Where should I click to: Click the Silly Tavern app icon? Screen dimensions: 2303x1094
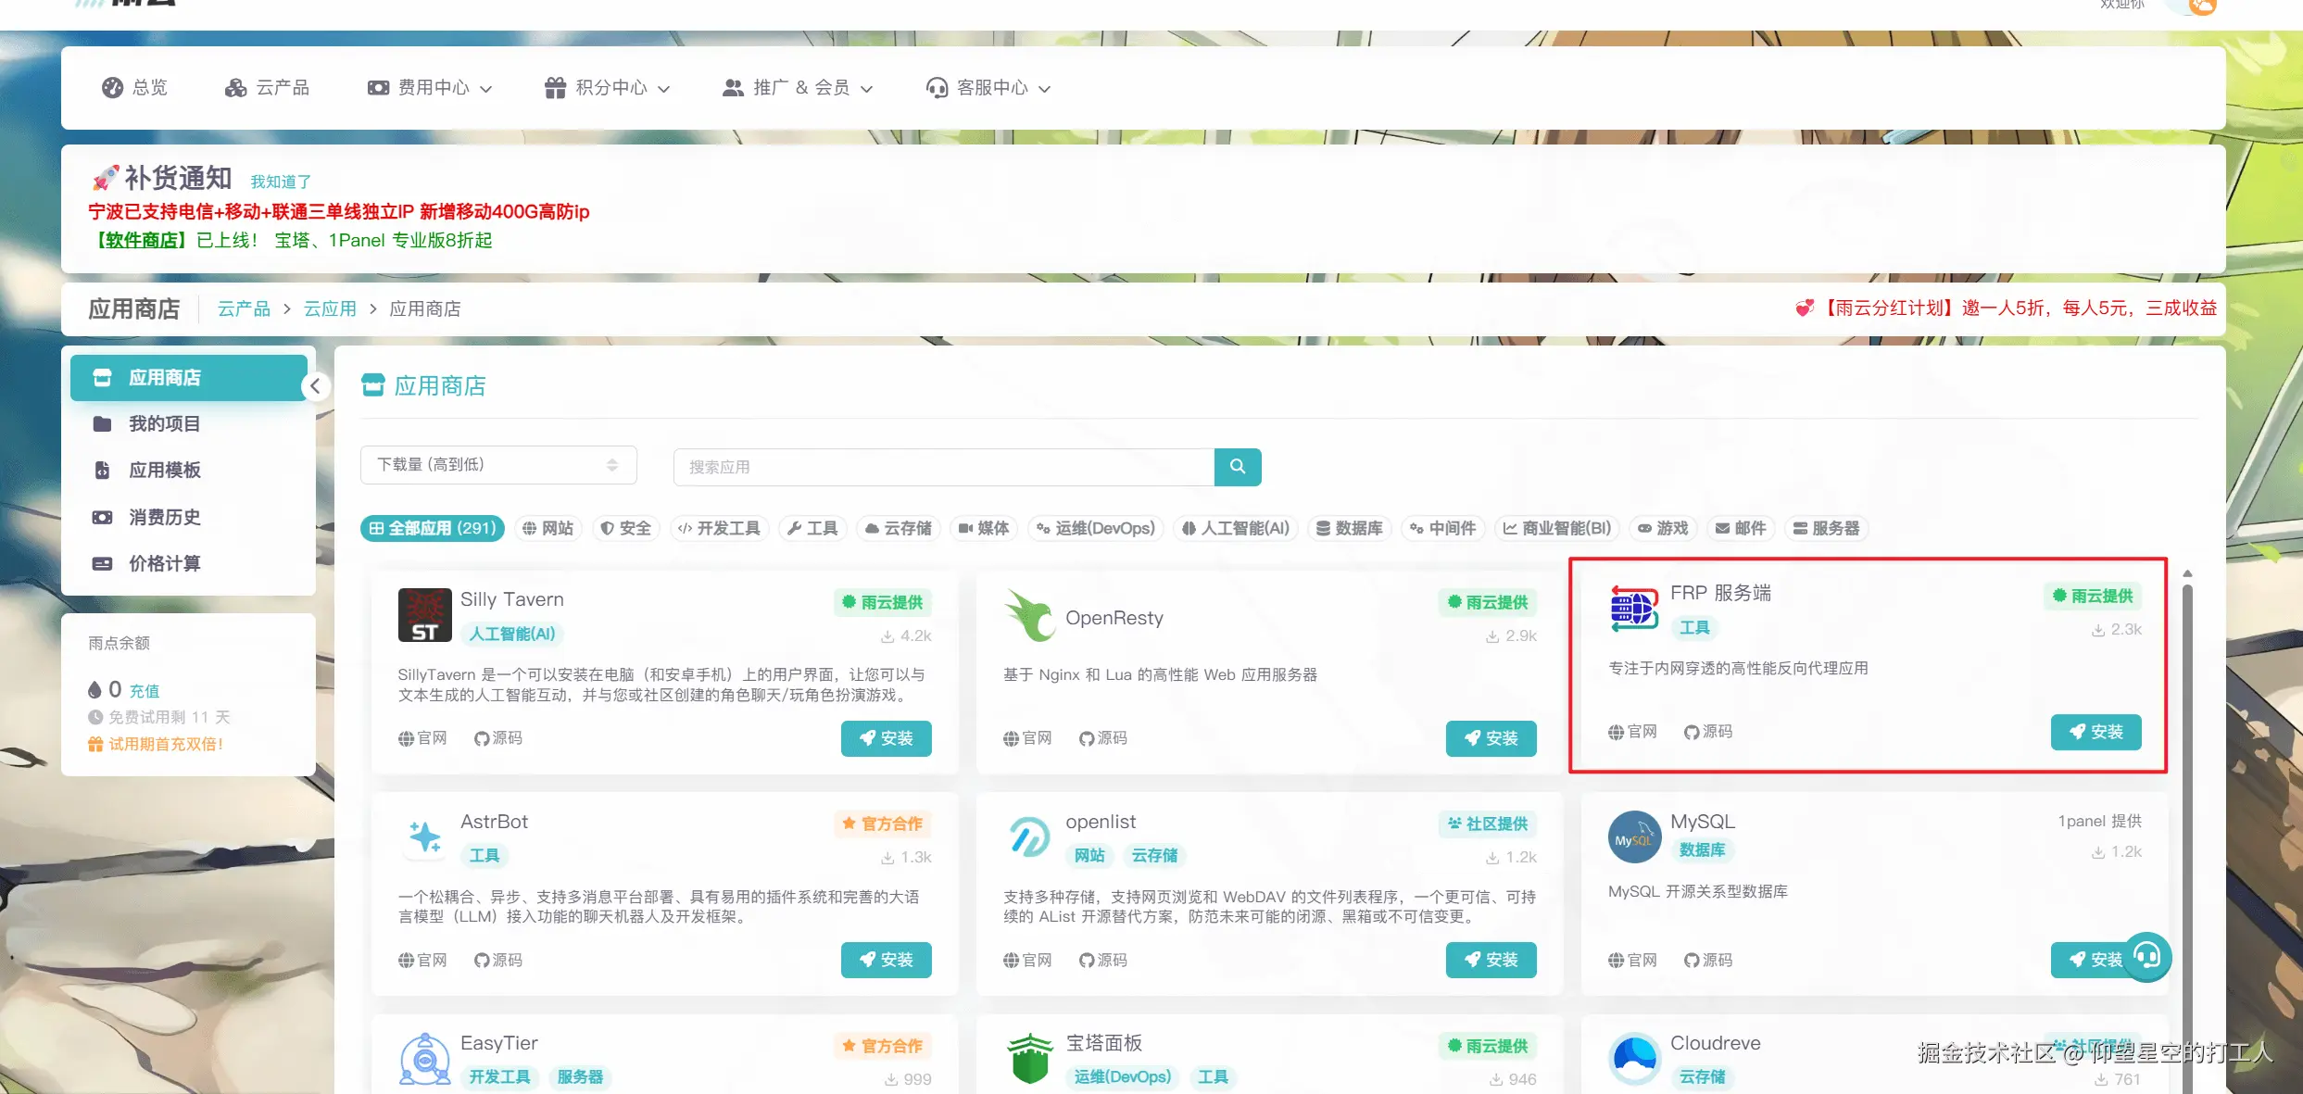tap(424, 615)
